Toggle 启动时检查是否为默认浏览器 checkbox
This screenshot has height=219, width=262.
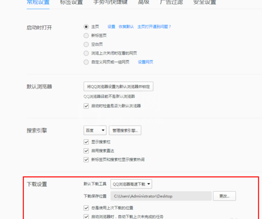(x=86, y=106)
